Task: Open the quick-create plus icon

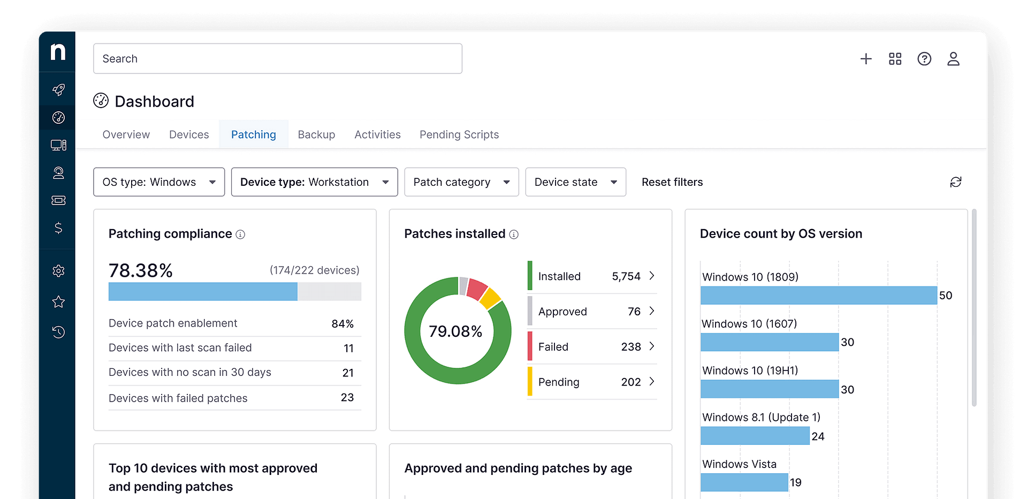Action: coord(865,59)
